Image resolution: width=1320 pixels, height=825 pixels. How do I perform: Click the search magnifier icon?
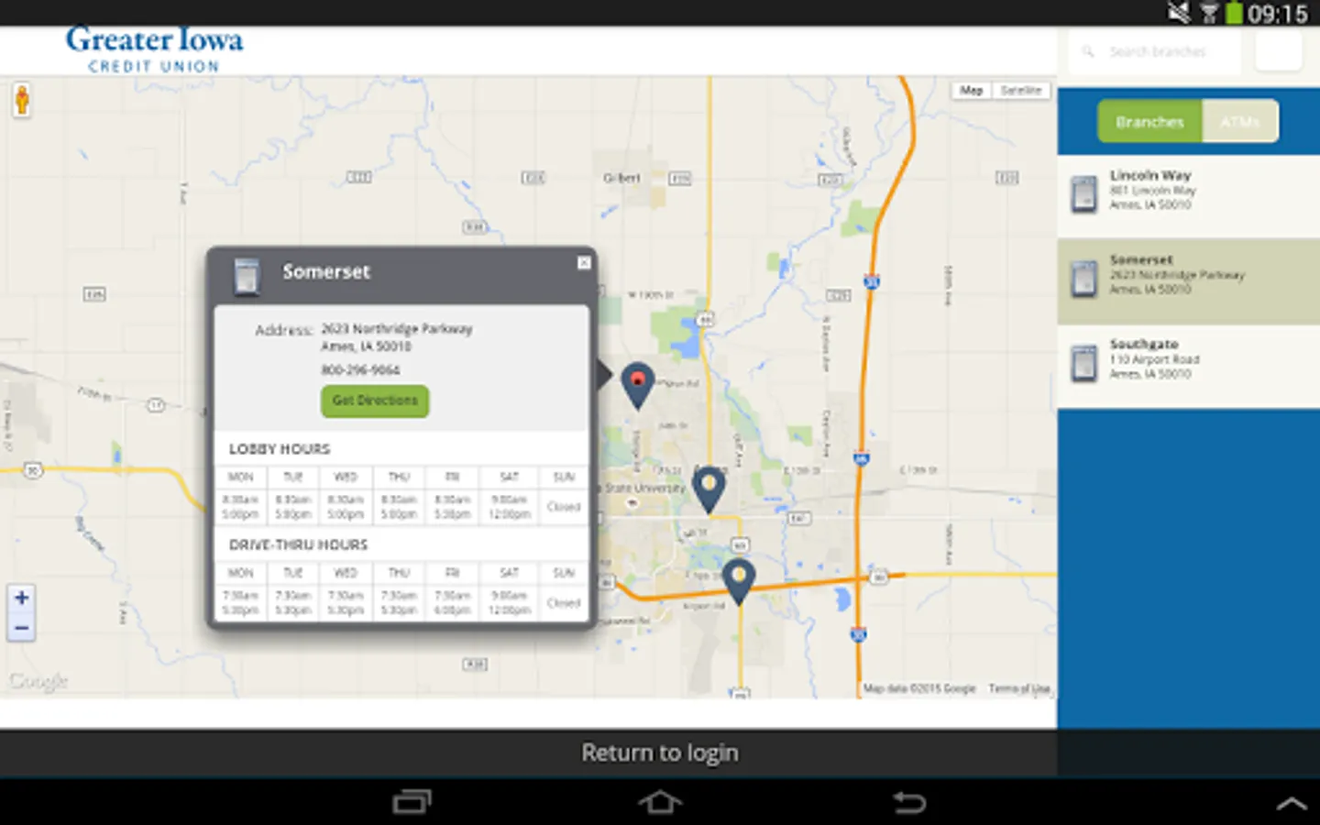1088,52
